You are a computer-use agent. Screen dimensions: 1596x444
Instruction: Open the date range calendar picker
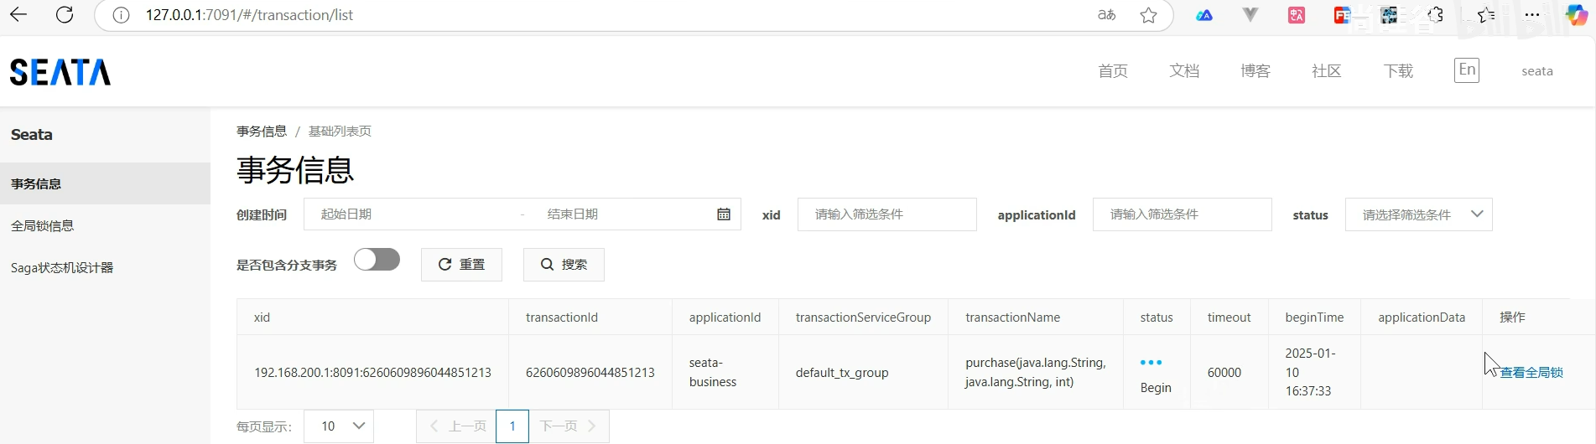724,214
